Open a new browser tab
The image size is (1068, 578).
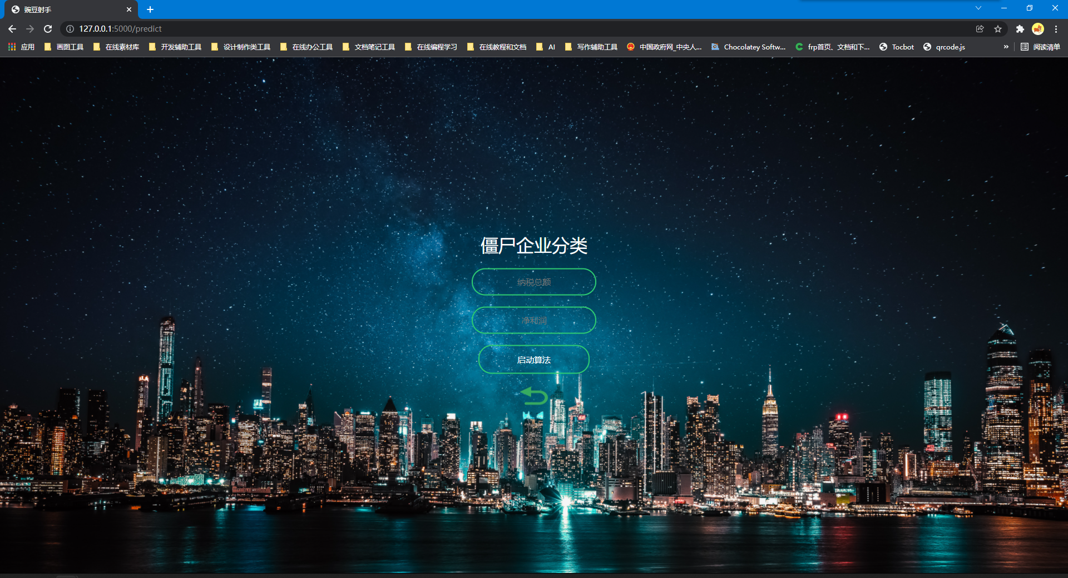[x=150, y=9]
